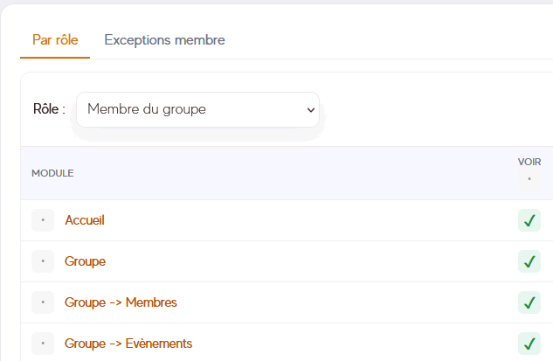Viewport: 553px width, 361px height.
Task: Click the VOIR column header label
Action: pos(529,162)
